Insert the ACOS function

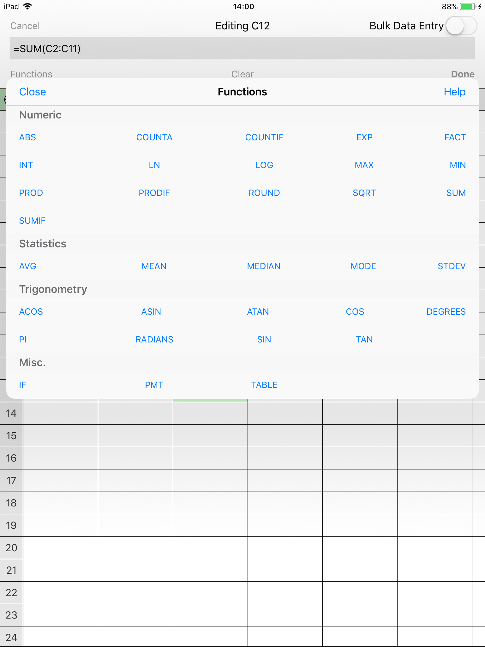tap(31, 312)
